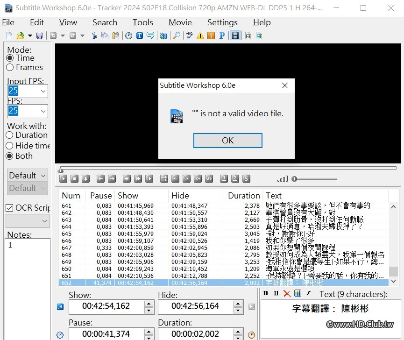Click the volume slider handle

(x=294, y=179)
